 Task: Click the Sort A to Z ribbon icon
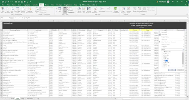pos(57,9)
